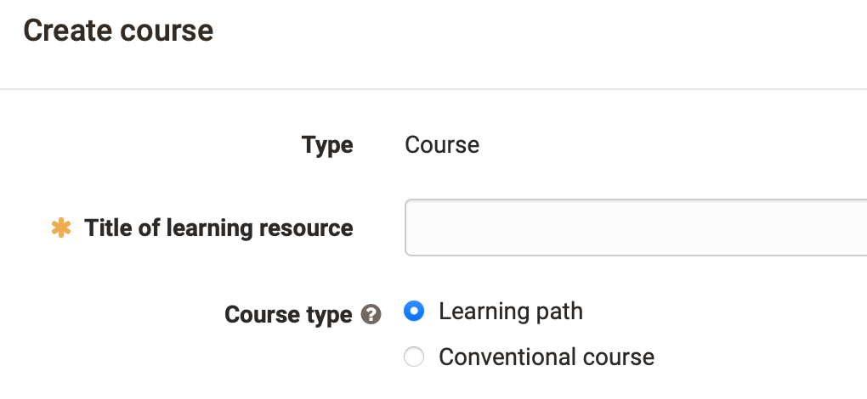Keep Learning path as the course type

(414, 311)
